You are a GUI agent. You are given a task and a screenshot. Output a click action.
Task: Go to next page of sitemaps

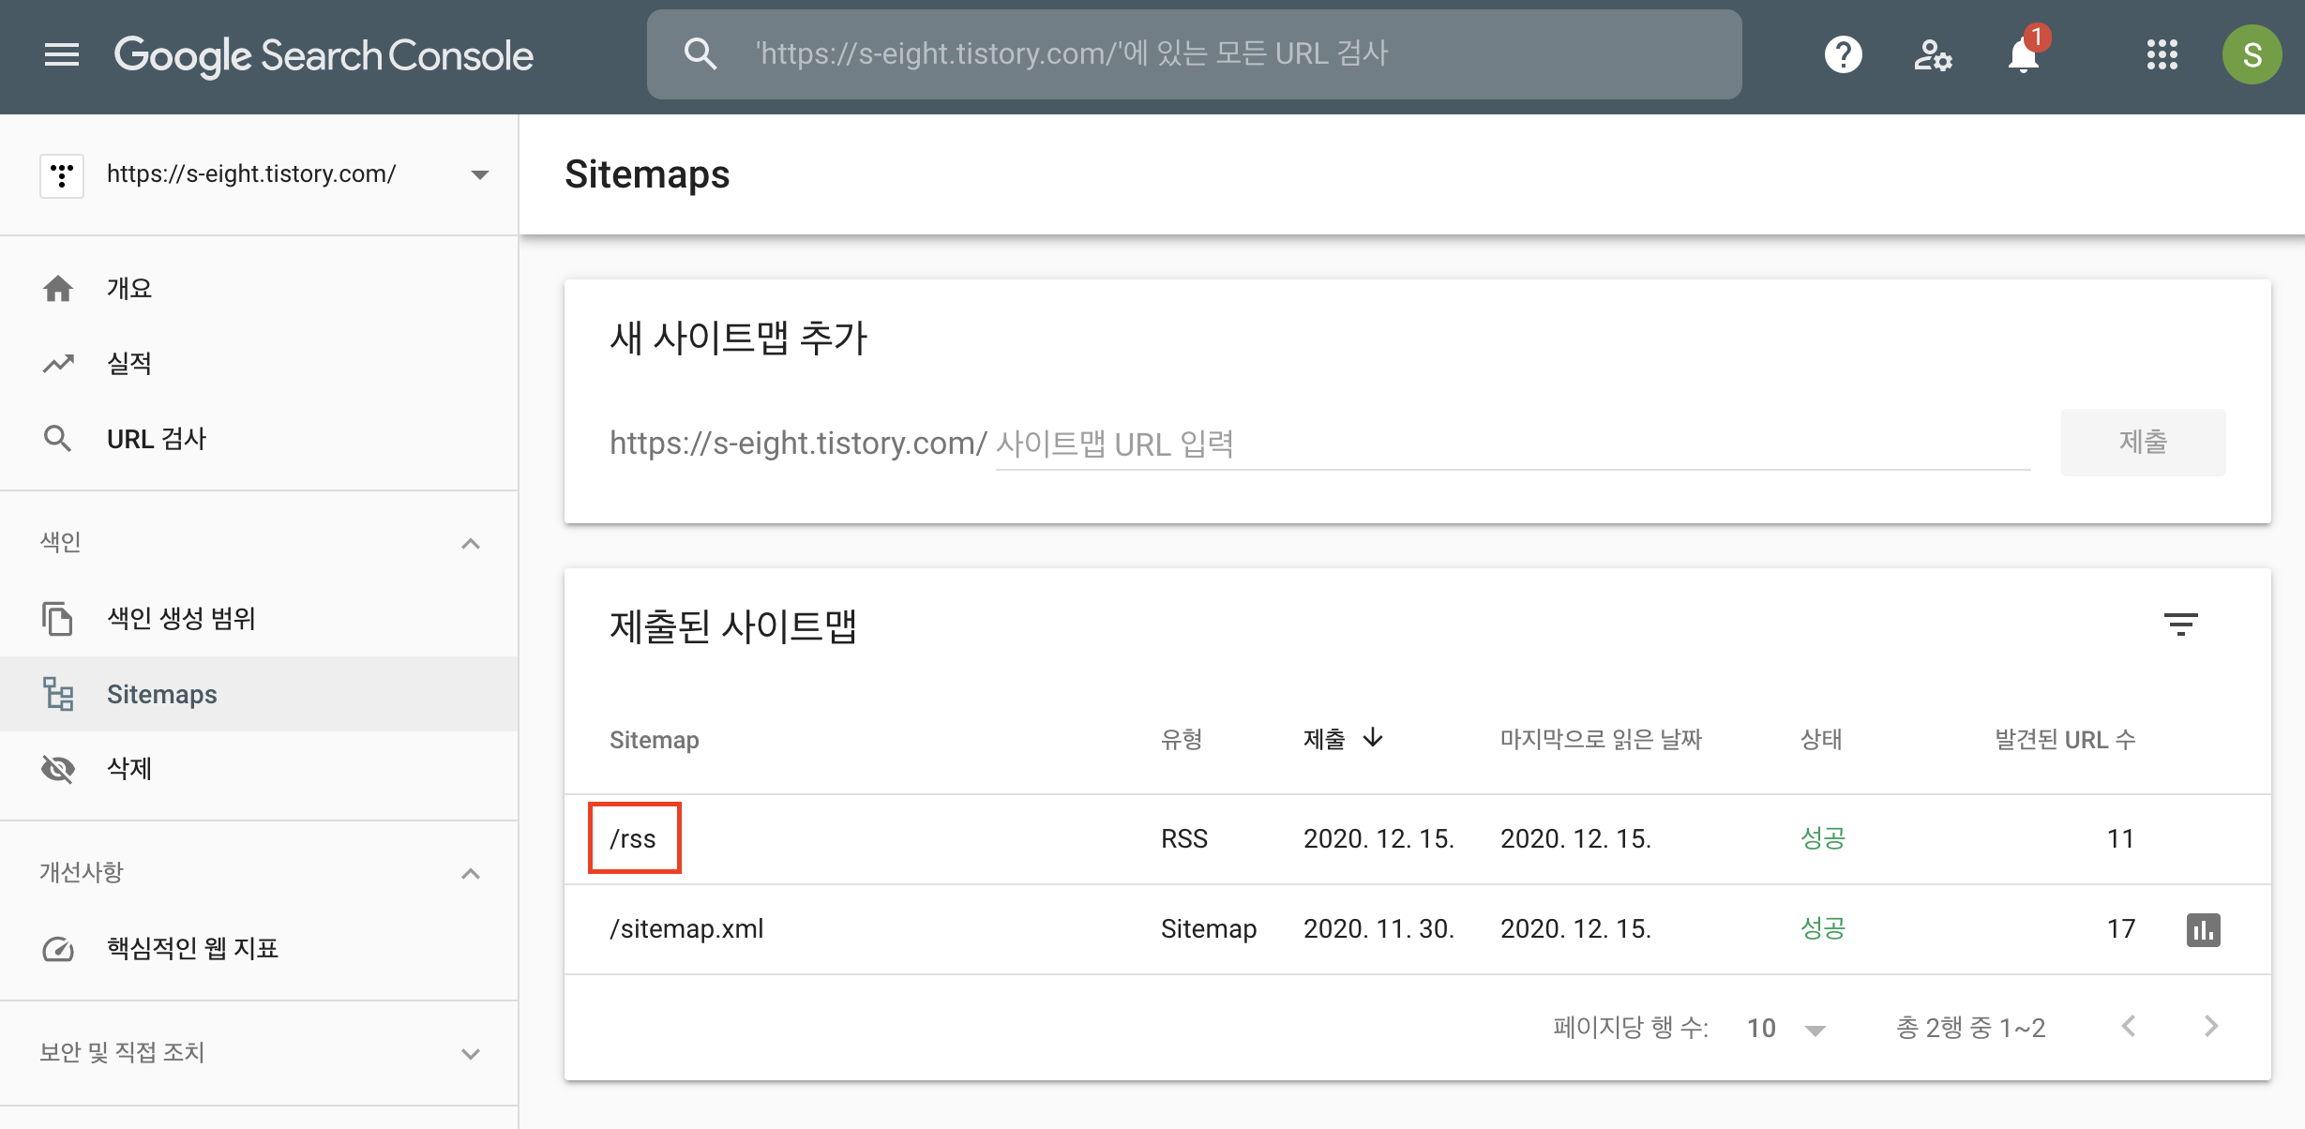pyautogui.click(x=2211, y=1027)
